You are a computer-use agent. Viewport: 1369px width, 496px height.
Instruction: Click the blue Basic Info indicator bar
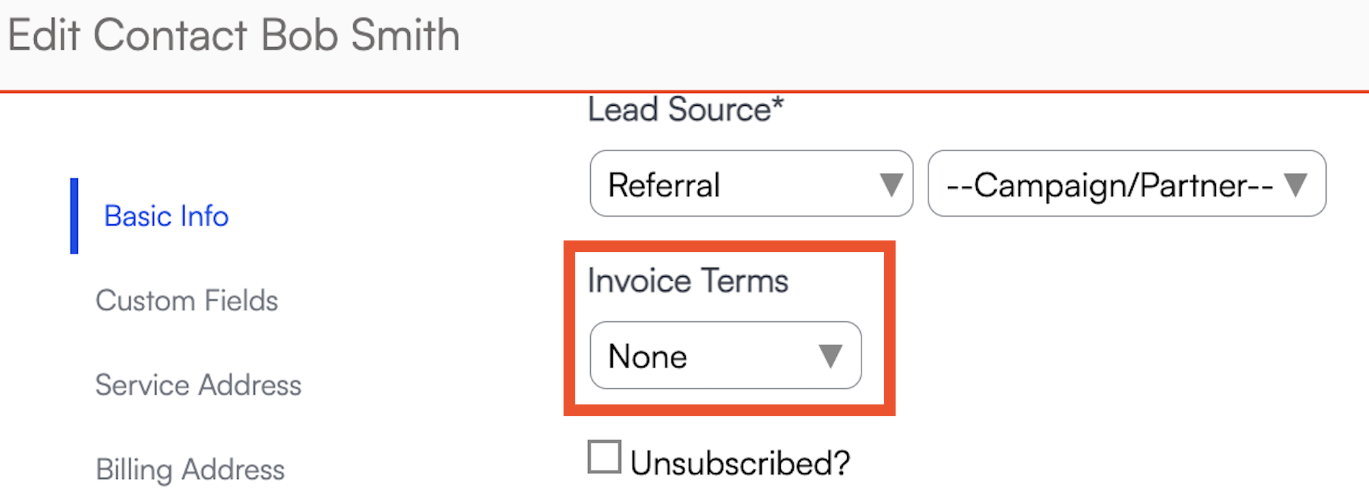tap(74, 216)
